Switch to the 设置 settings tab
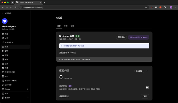 72,26
